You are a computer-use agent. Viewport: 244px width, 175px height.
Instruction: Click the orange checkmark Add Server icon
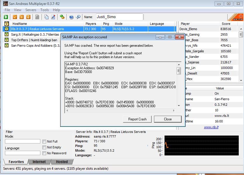pos(15,17)
